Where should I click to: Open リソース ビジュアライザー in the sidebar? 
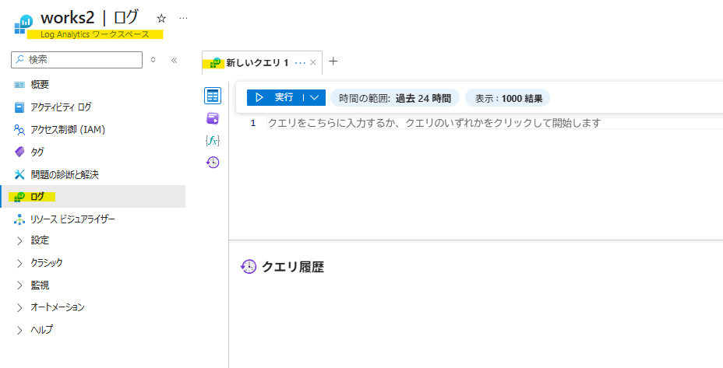(x=72, y=219)
